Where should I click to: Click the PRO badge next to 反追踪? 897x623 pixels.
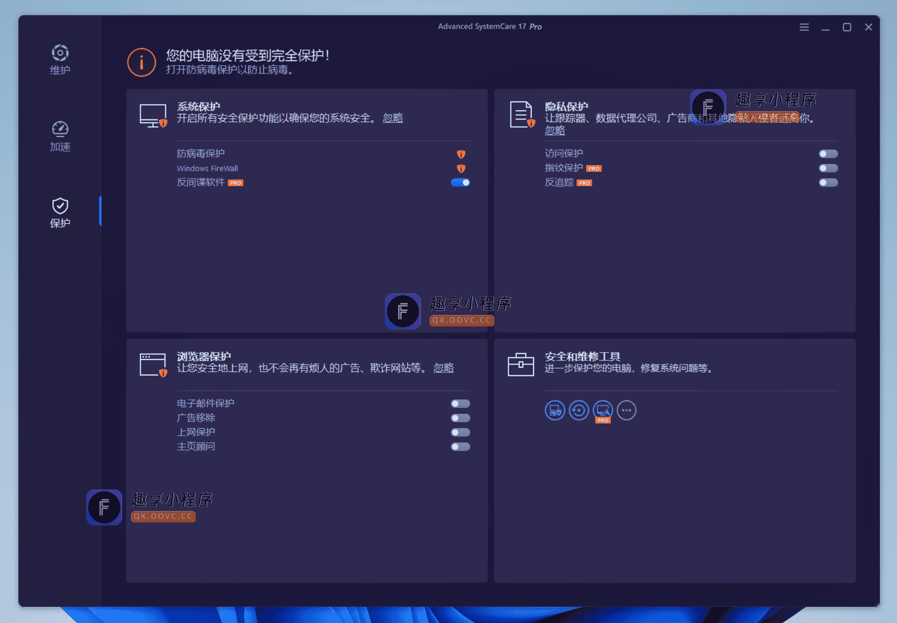pos(585,183)
